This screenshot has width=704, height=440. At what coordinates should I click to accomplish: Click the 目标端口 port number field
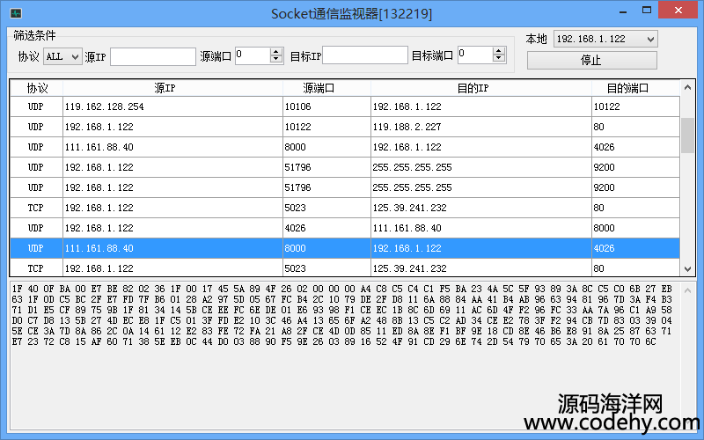click(475, 55)
